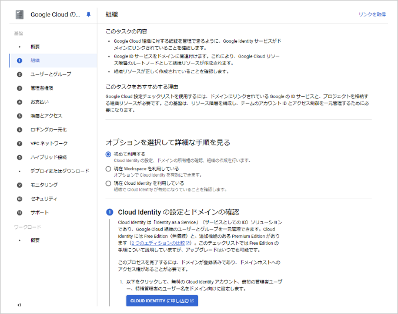This screenshot has height=314, width=398.
Task: Open ロギングの一元化 sidebar item
Action: click(49, 130)
